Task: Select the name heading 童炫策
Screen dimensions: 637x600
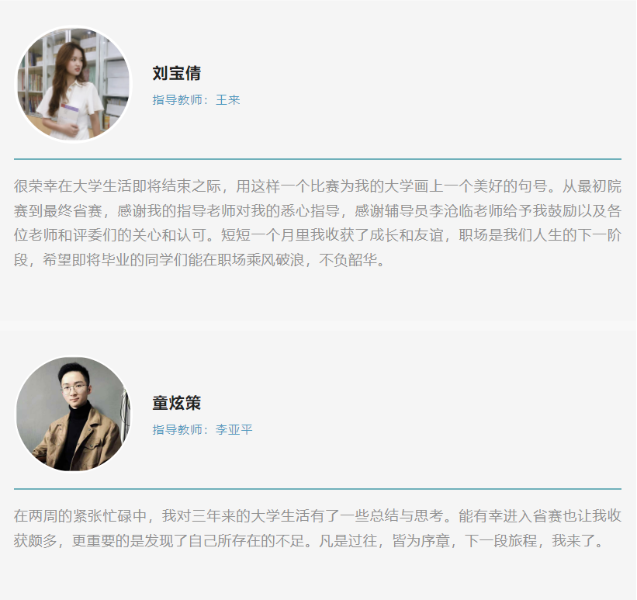Action: pyautogui.click(x=177, y=403)
